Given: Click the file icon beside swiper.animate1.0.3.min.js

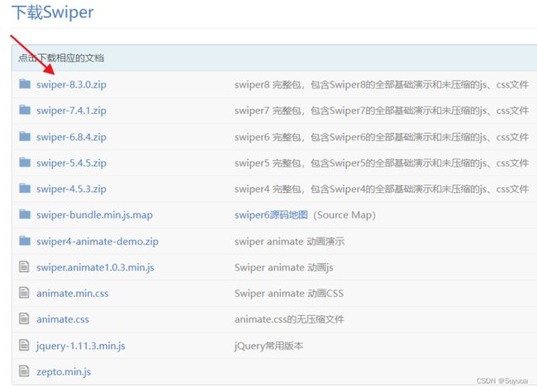Looking at the screenshot, I should coord(24,266).
